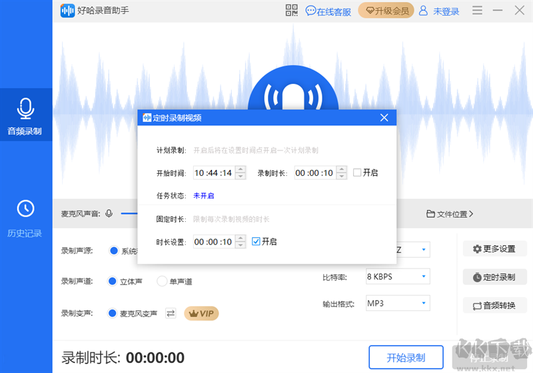Viewport: 533px width, 373px height.
Task: Select 立体声 stereo channel
Action: click(x=112, y=281)
